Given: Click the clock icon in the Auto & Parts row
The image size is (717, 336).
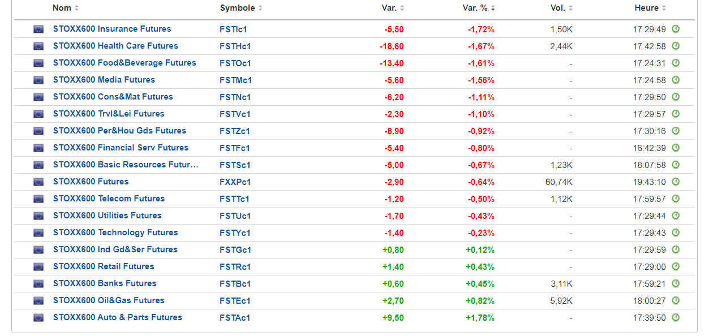Looking at the screenshot, I should coord(676,317).
